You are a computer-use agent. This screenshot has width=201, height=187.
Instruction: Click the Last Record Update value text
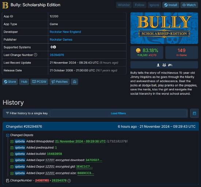click(84, 63)
